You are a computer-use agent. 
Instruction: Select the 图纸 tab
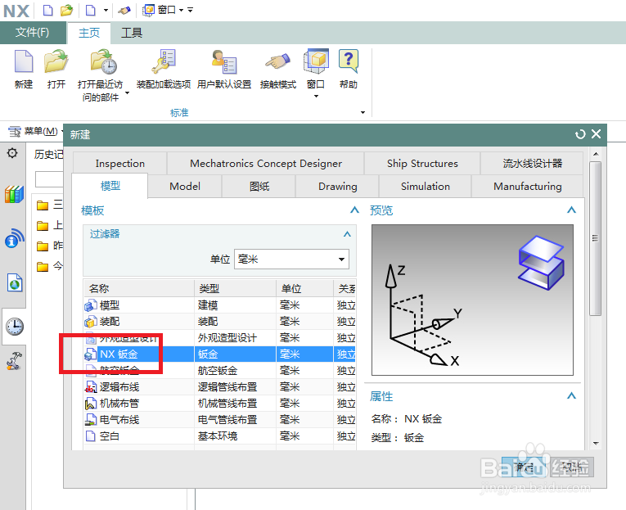[x=259, y=186]
